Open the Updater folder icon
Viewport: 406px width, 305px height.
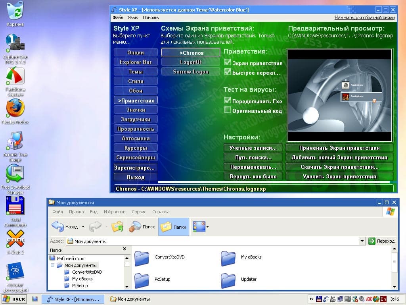pyautogui.click(x=228, y=281)
